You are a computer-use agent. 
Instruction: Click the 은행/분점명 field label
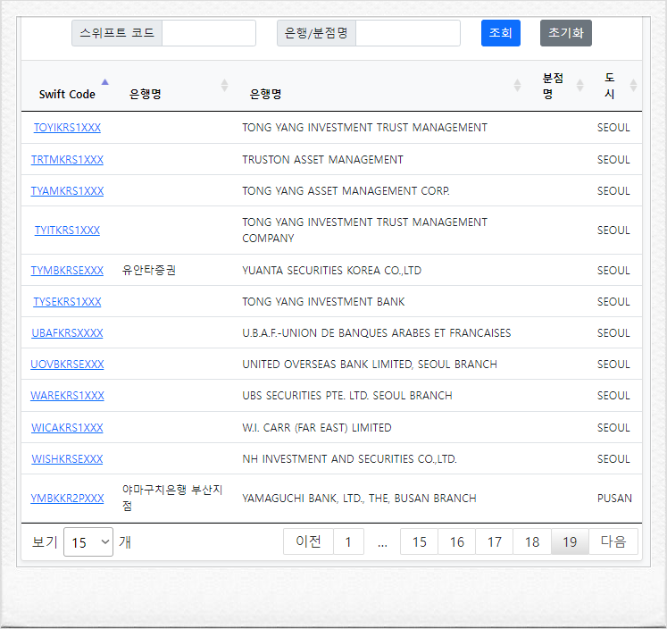click(x=316, y=33)
